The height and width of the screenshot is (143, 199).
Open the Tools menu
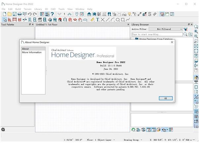click(61, 9)
